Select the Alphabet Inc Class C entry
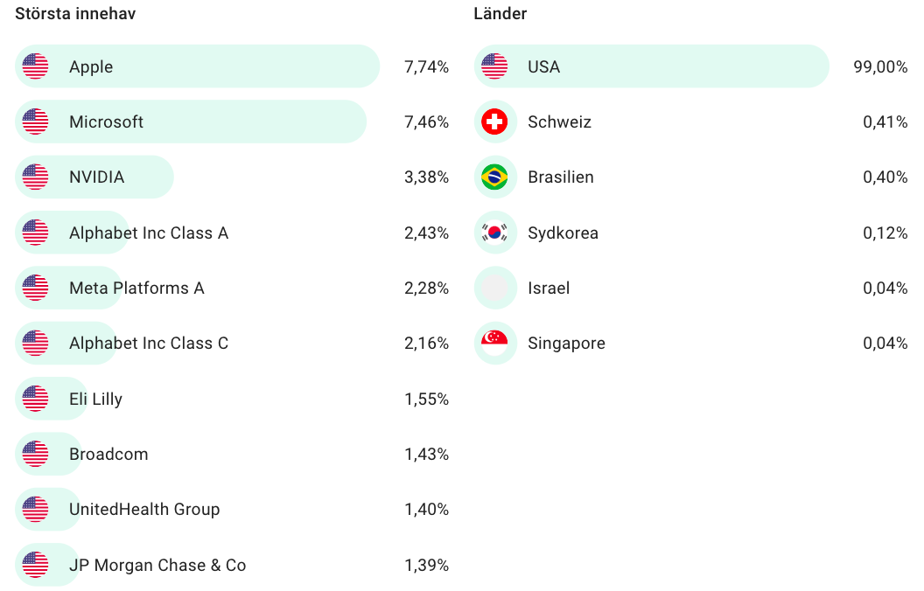924x591 pixels. click(x=149, y=344)
